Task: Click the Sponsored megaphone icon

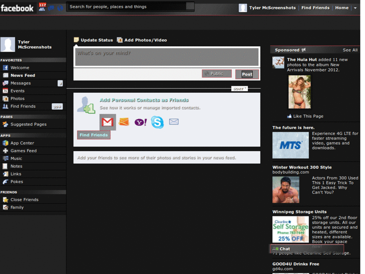Action: 303,50
